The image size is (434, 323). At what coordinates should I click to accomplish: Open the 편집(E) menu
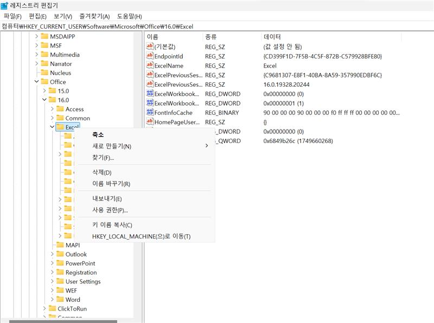pos(37,16)
